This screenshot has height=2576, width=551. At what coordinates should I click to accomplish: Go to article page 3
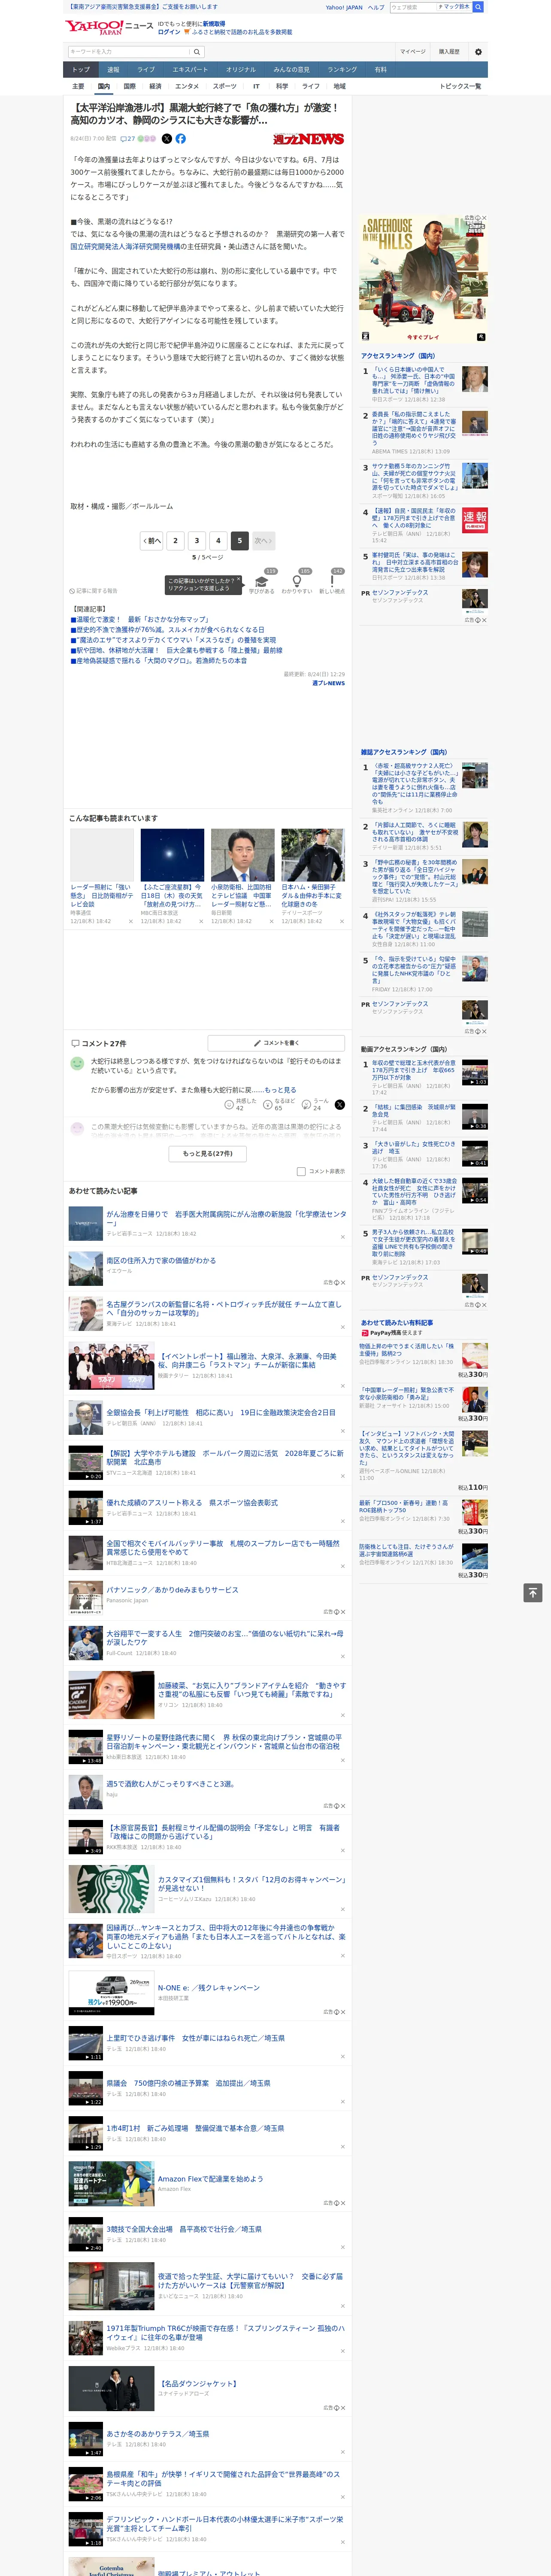(196, 540)
